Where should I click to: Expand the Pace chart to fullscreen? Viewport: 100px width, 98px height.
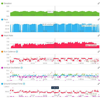[x=98, y=19]
